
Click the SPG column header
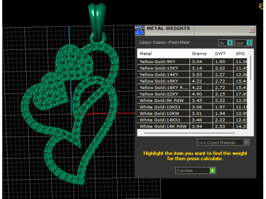(240, 54)
